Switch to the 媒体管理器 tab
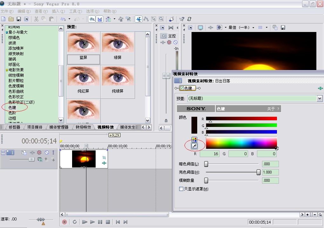 point(59,127)
